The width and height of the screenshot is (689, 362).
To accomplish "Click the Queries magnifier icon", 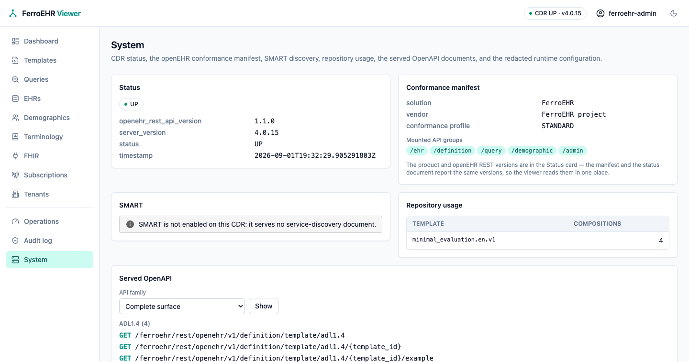I will pos(15,79).
